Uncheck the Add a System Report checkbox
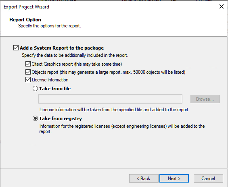228x187 pixels. (16, 48)
